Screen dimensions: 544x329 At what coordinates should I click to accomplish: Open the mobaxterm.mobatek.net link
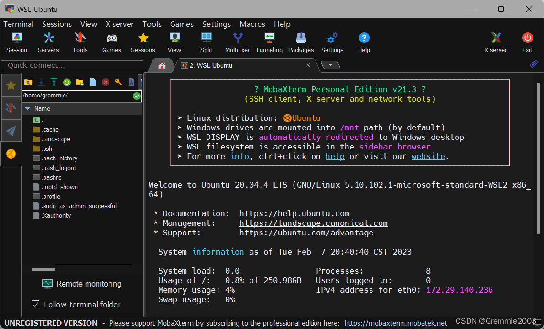coord(395,323)
